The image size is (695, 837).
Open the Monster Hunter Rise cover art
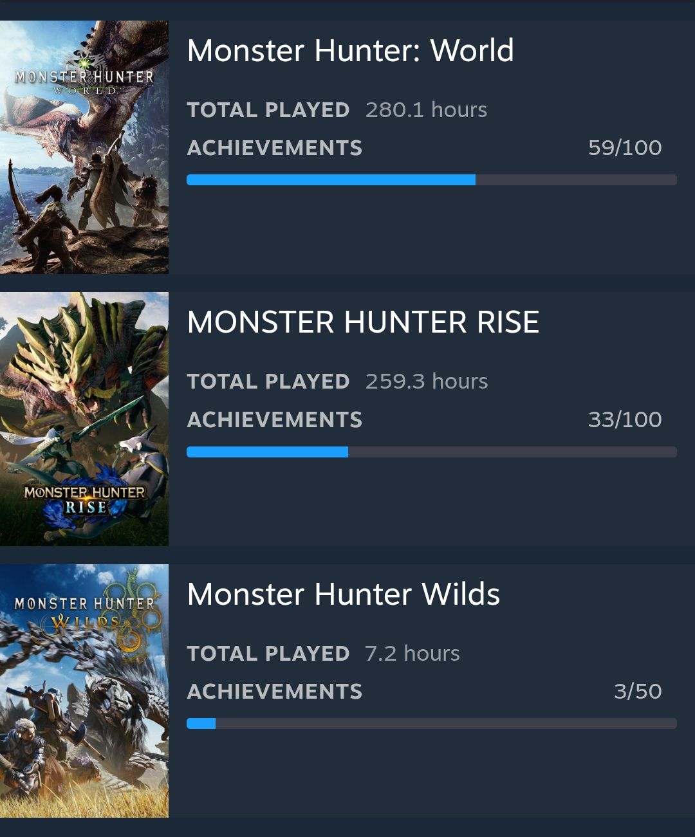[x=84, y=419]
